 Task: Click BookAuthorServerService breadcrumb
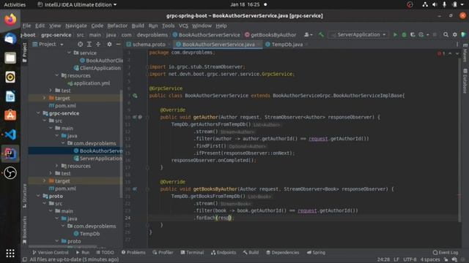[207, 35]
